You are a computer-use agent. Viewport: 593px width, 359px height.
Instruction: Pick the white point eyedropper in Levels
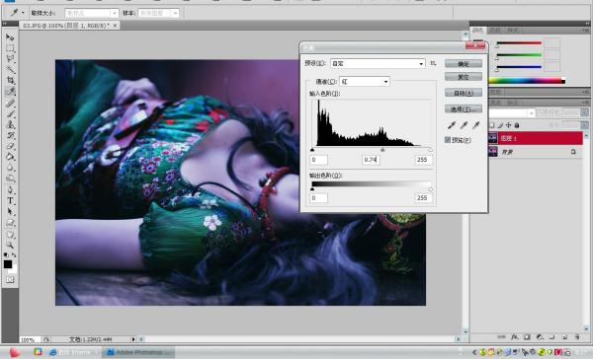click(x=475, y=125)
